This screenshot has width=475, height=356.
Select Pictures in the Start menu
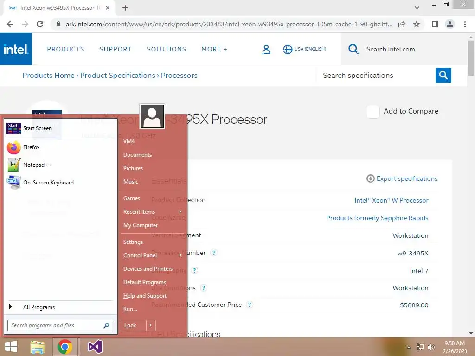[133, 168]
